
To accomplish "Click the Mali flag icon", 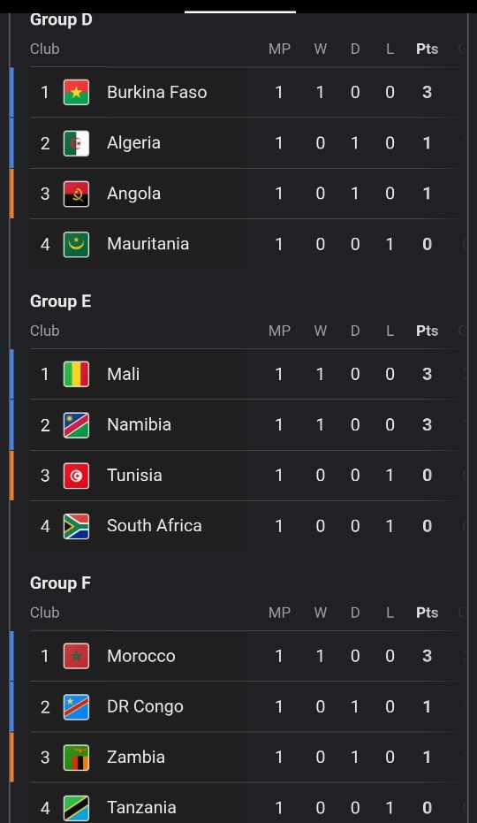I will point(76,374).
